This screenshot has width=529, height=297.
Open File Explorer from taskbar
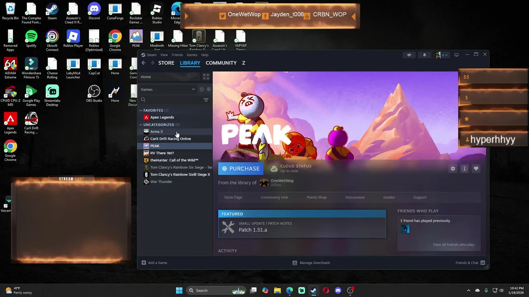[x=277, y=290]
